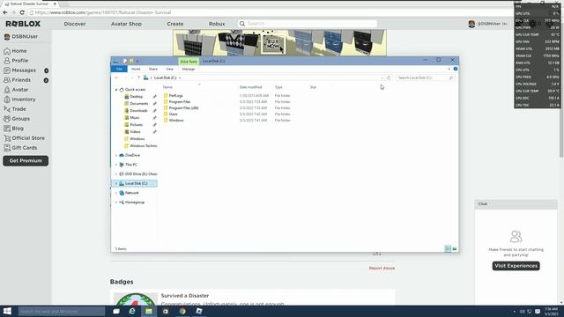
Task: Switch to the Home ribbon tab
Action: [x=136, y=69]
